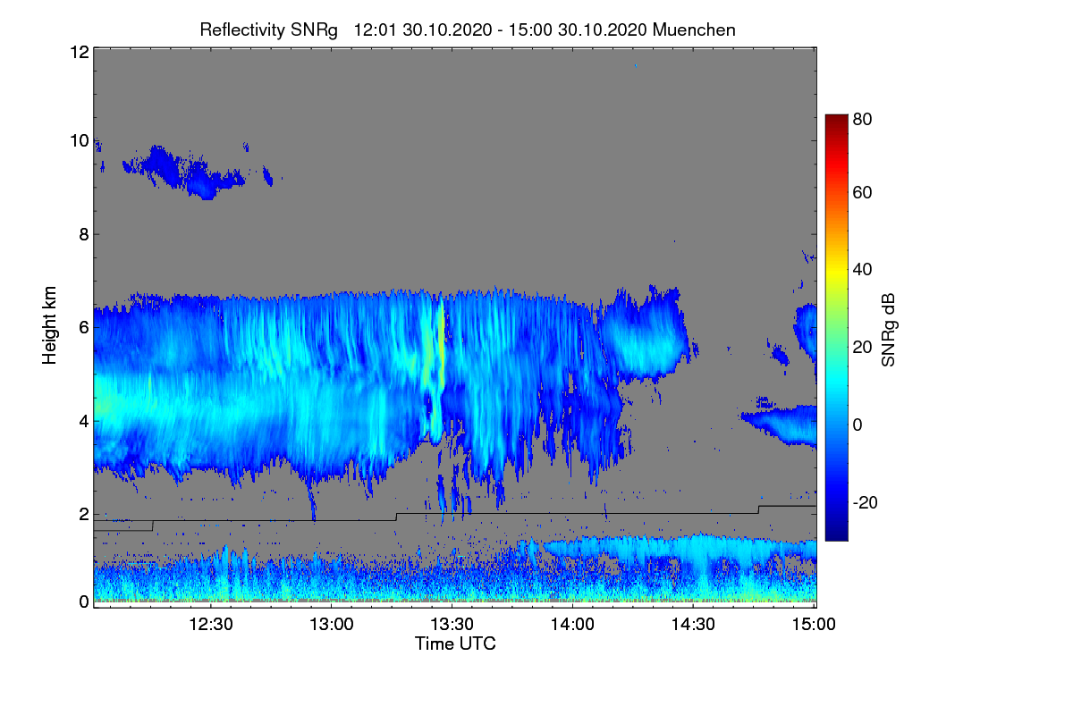Click the 'Time UTC' x-axis label
The width and height of the screenshot is (1073, 715).
[x=455, y=643]
